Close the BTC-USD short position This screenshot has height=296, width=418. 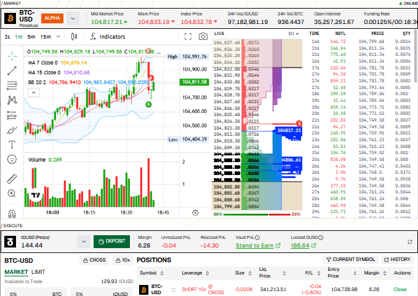pyautogui.click(x=400, y=289)
